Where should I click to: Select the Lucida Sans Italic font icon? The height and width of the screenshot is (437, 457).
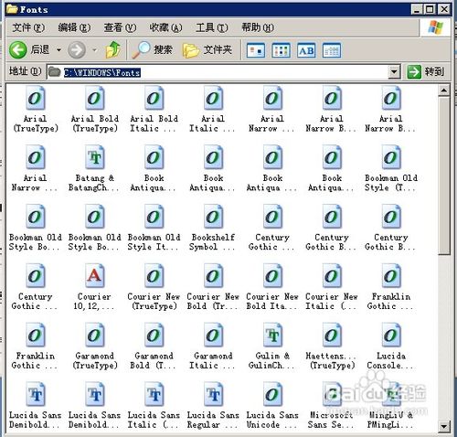[x=154, y=395]
